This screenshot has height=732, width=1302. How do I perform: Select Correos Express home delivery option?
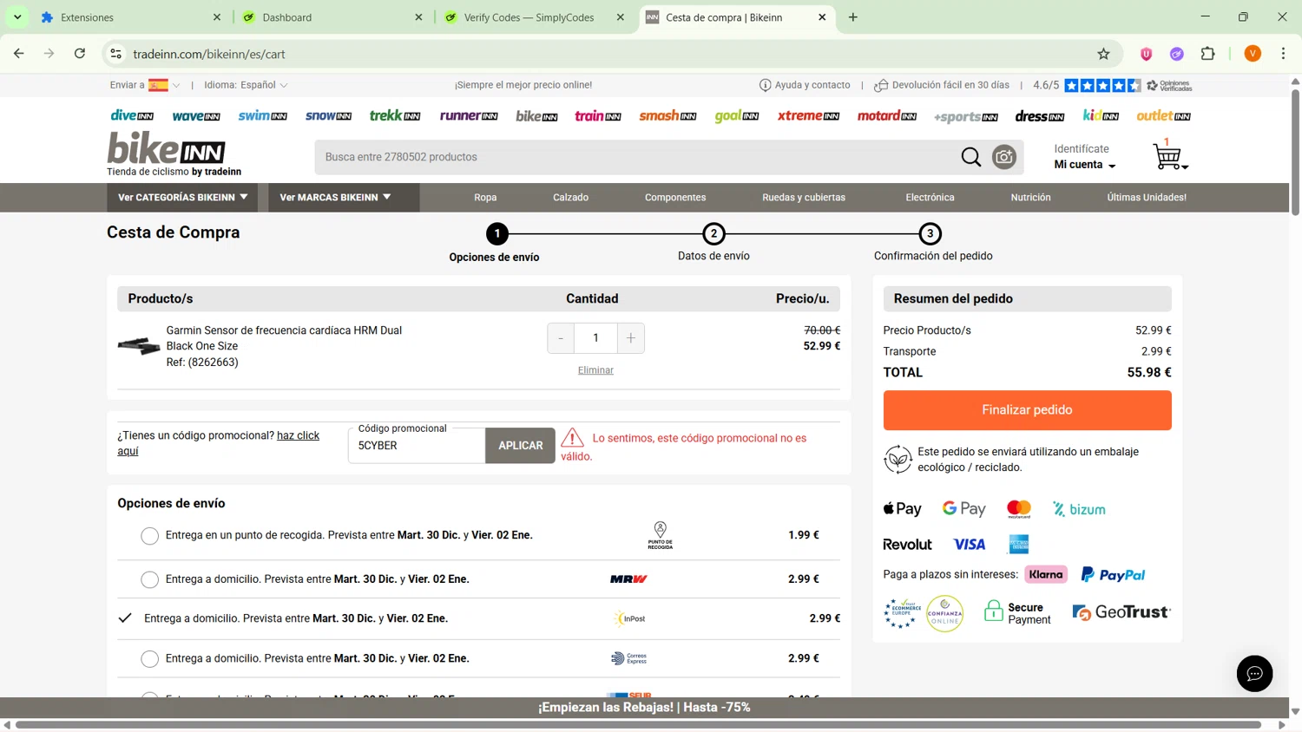149,659
